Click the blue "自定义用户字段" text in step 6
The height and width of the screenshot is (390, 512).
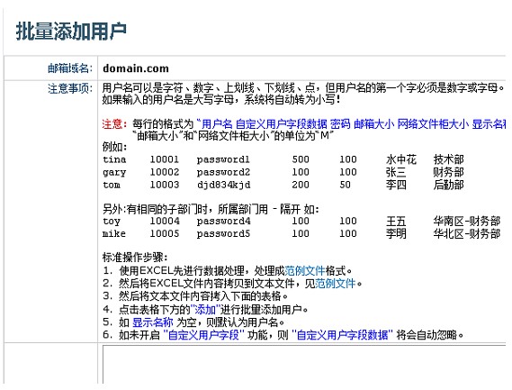point(203,335)
